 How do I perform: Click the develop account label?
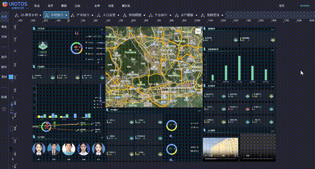pyautogui.click(x=305, y=6)
